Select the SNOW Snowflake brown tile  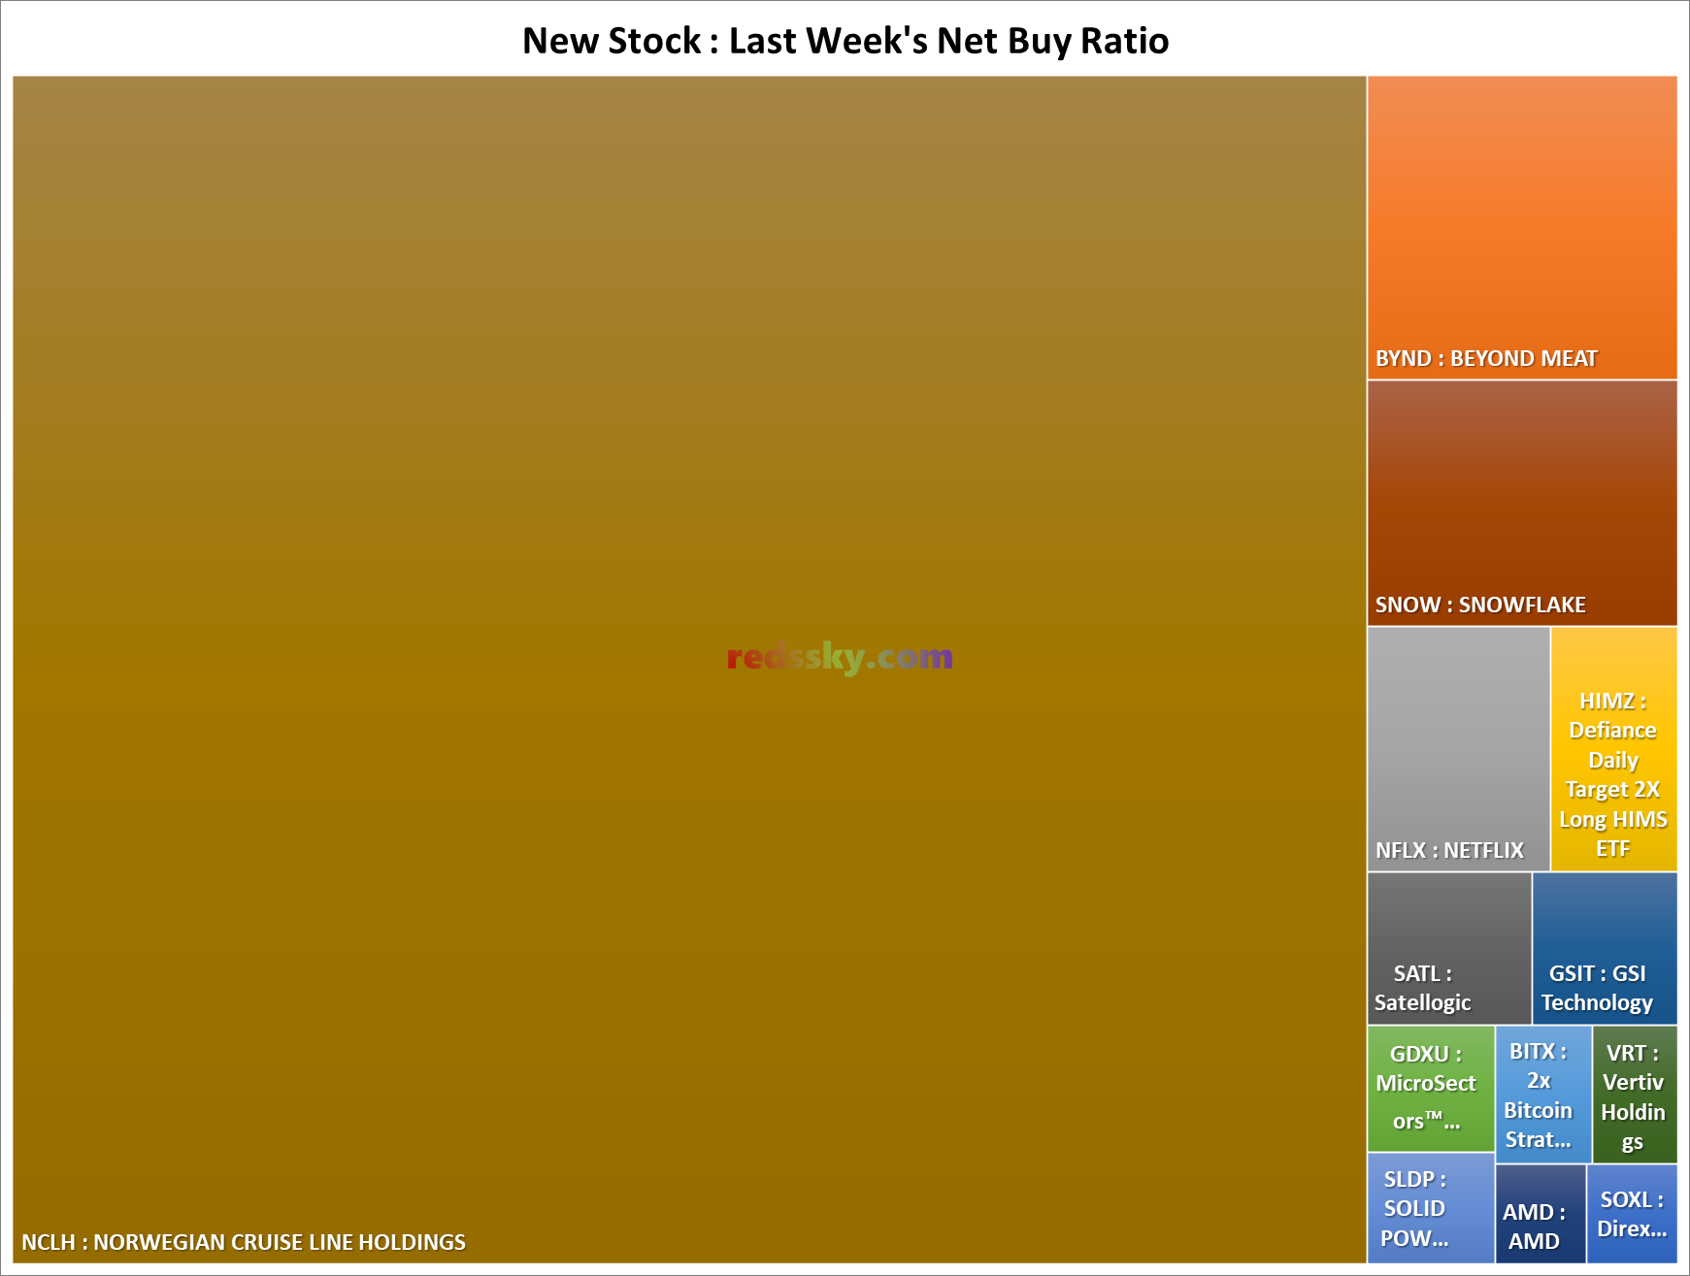click(x=1522, y=503)
